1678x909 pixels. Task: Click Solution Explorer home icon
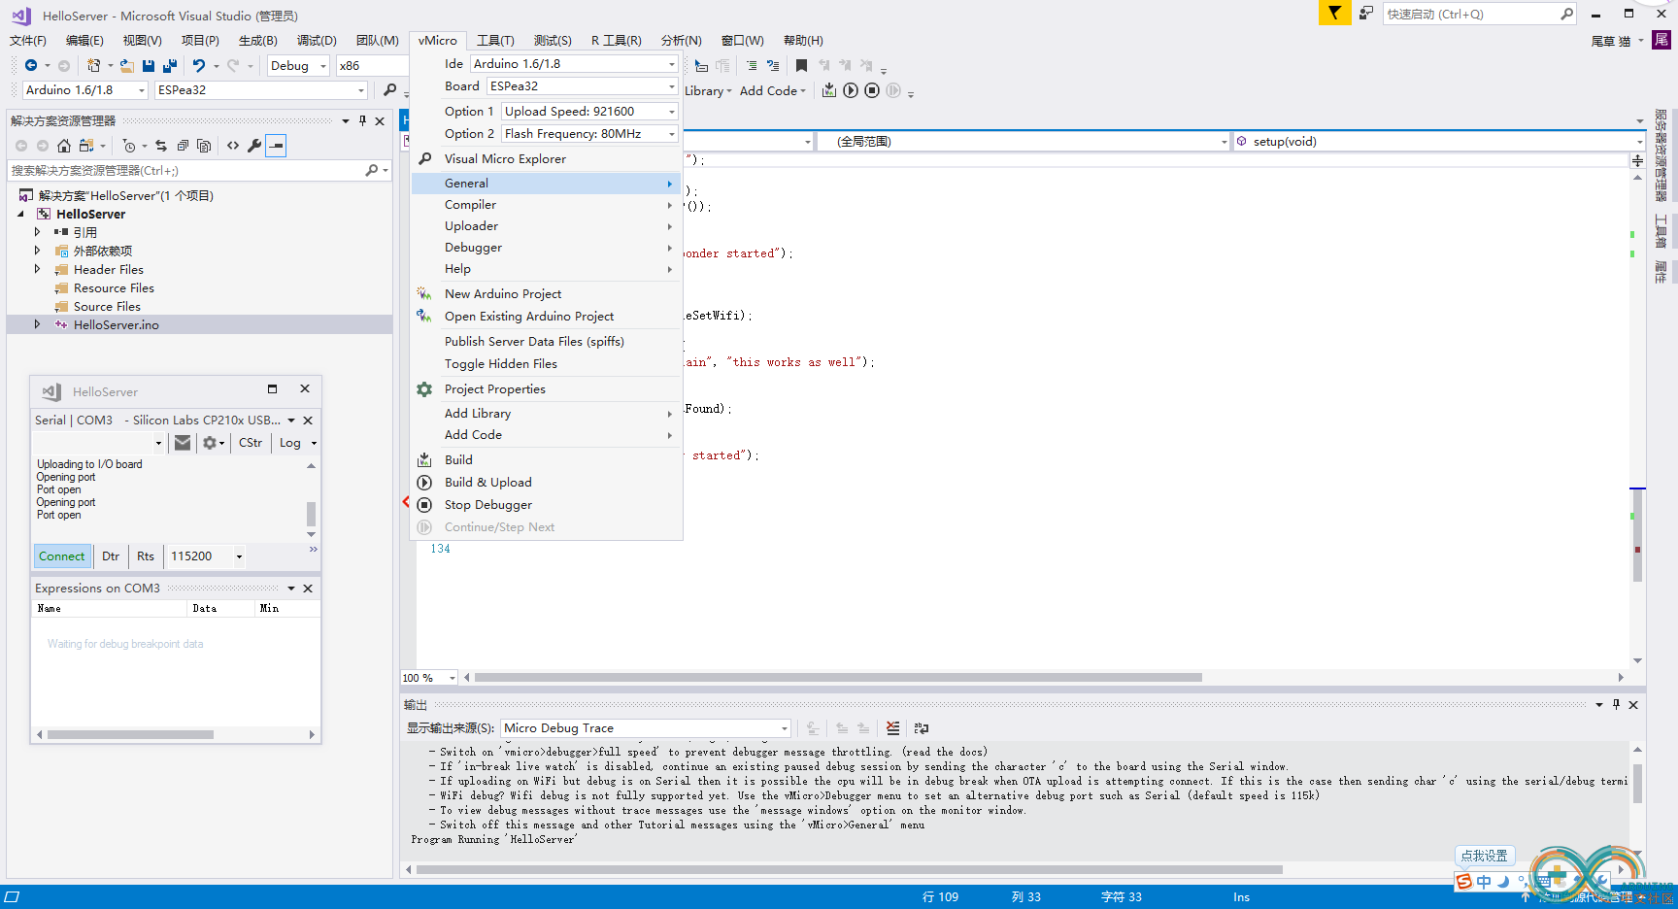point(64,146)
